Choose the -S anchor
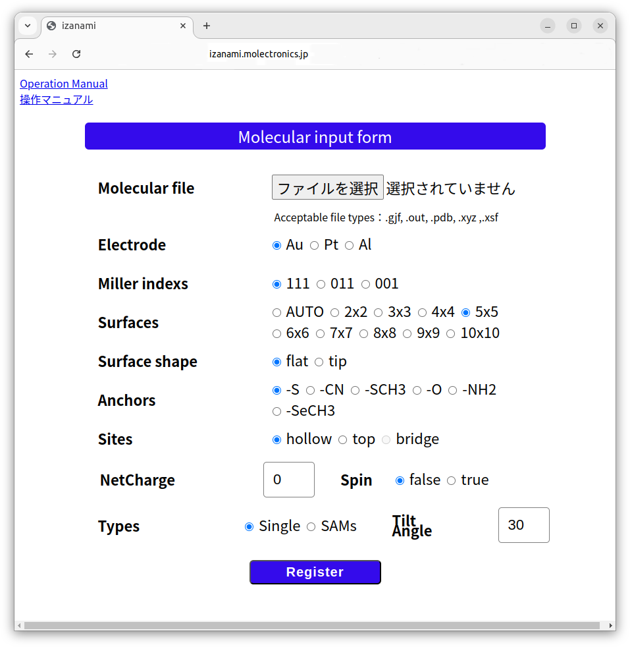The width and height of the screenshot is (630, 647). coord(276,390)
